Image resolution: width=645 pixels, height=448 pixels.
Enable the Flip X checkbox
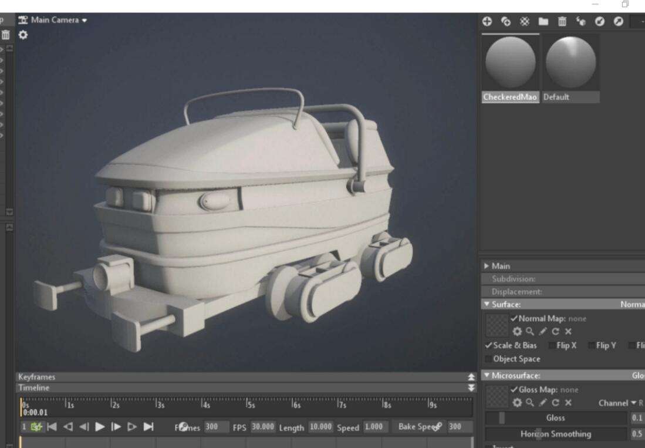[552, 346]
